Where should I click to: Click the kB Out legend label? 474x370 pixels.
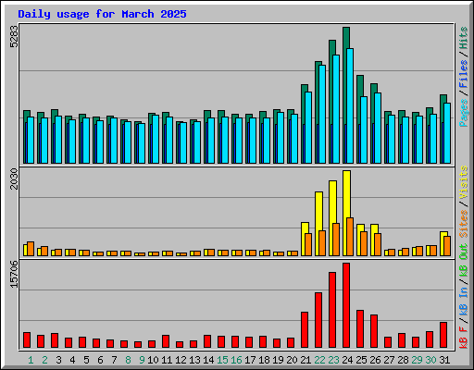coord(463,260)
